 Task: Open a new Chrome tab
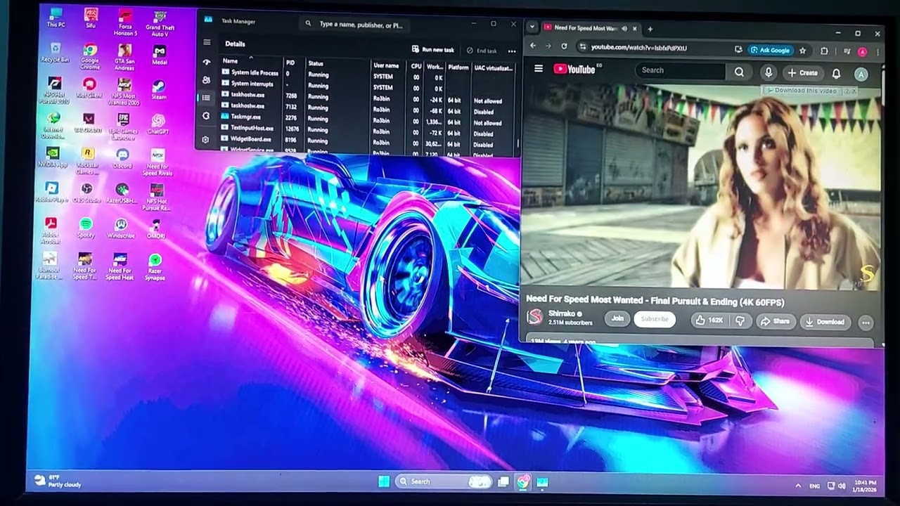click(x=650, y=29)
